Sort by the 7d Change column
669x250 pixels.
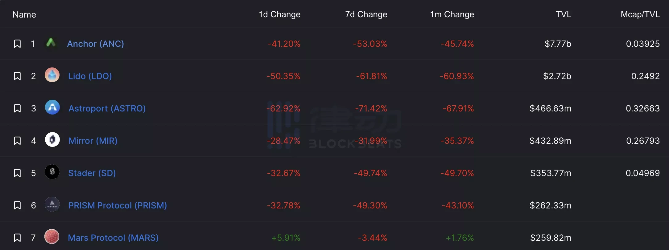pos(366,14)
